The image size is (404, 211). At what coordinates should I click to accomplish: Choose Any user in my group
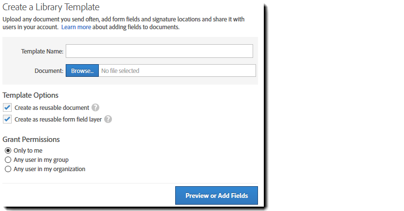pyautogui.click(x=8, y=160)
